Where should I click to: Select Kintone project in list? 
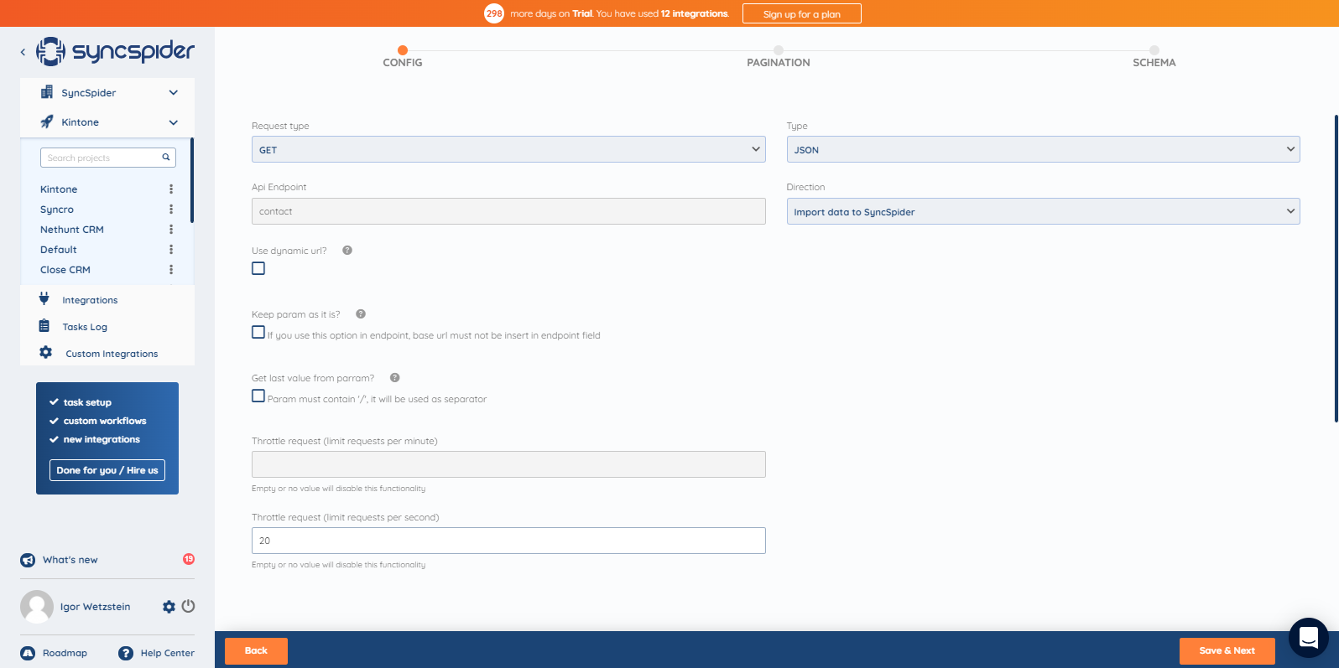click(x=59, y=189)
